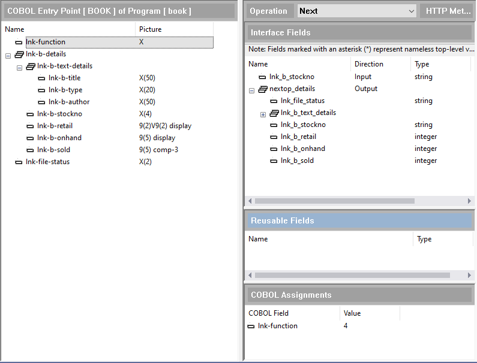
Task: Click the lnk-function icon in COBOL Assignments
Action: pyautogui.click(x=251, y=326)
